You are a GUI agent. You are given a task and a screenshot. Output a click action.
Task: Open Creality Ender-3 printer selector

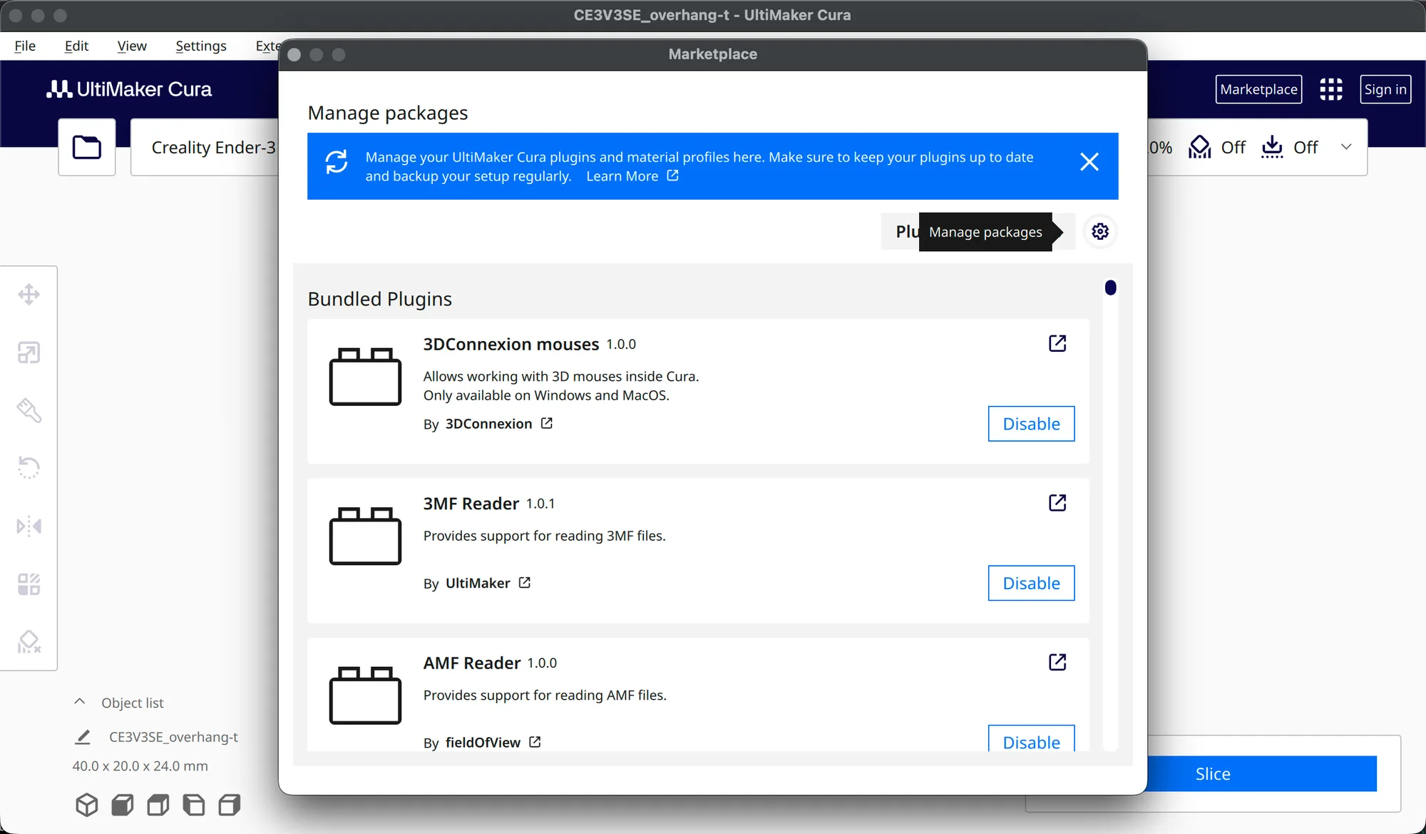click(205, 147)
